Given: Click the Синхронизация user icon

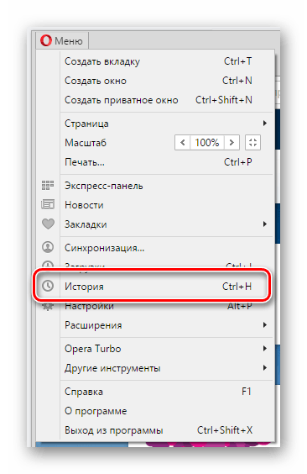Looking at the screenshot, I should pyautogui.click(x=48, y=247).
